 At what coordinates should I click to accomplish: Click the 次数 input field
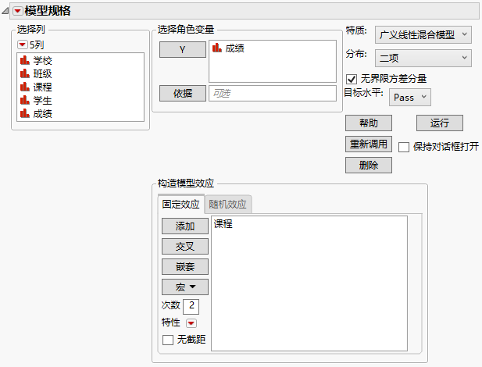tap(191, 306)
